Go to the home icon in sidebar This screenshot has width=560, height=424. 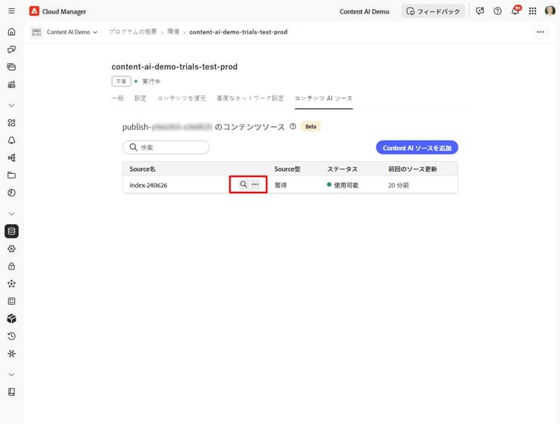pos(11,32)
